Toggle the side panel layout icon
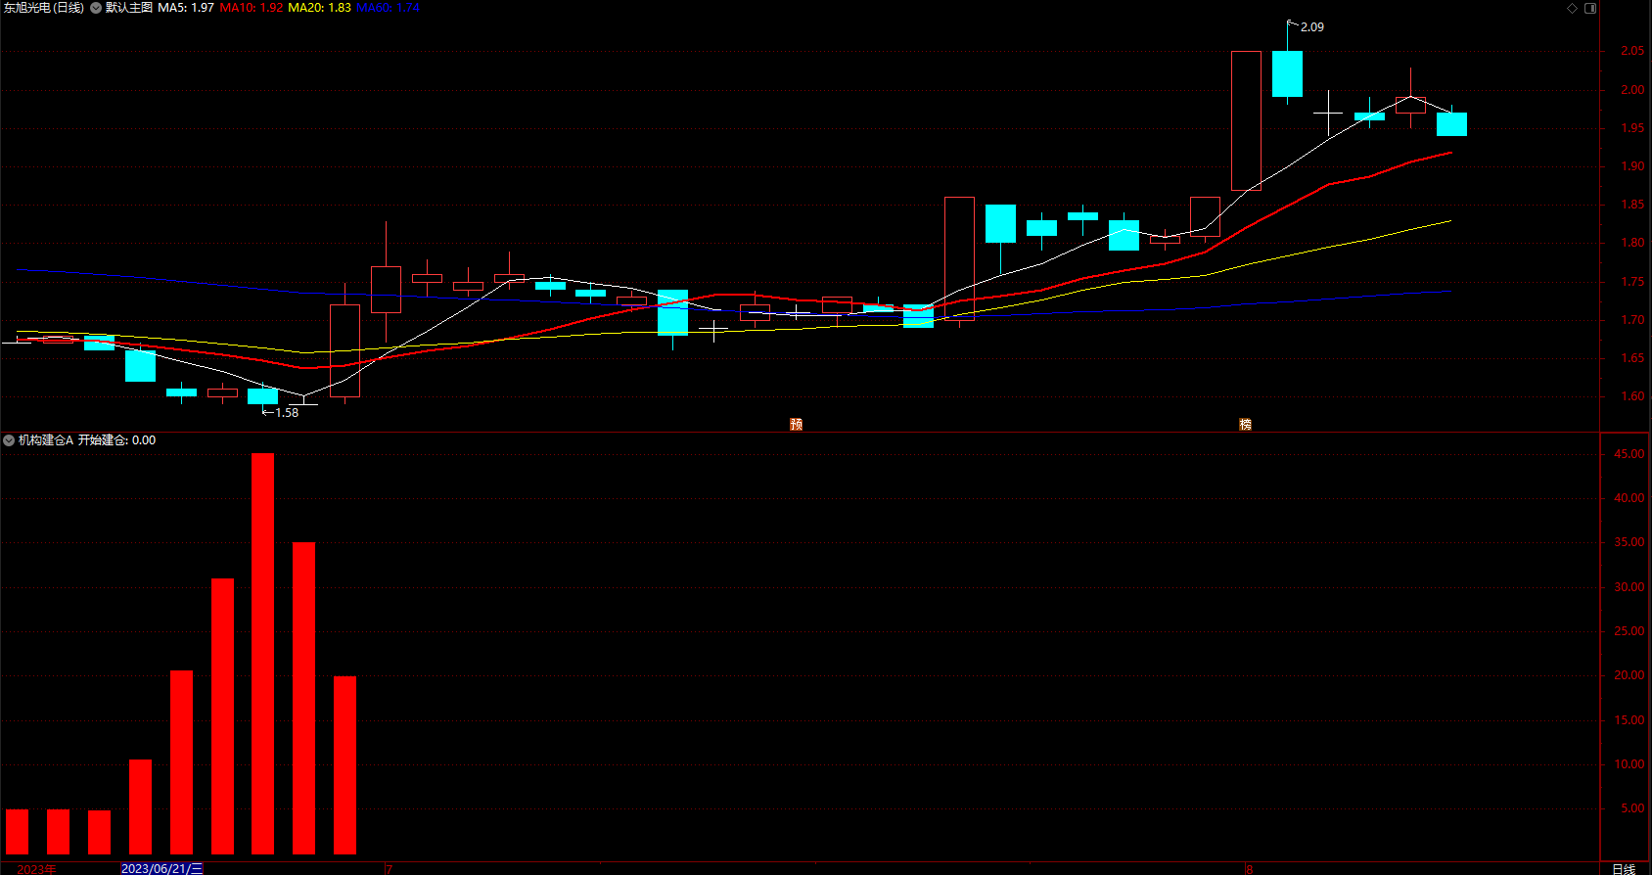This screenshot has height=875, width=1652. pos(1590,8)
